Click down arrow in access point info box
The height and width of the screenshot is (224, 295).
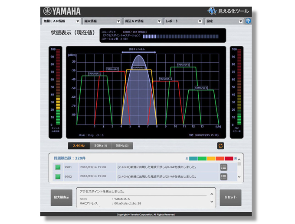coord(212,202)
